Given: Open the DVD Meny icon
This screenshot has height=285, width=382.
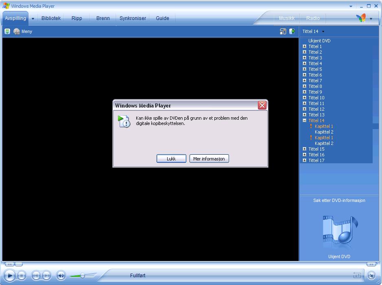Looking at the screenshot, I should (x=17, y=31).
